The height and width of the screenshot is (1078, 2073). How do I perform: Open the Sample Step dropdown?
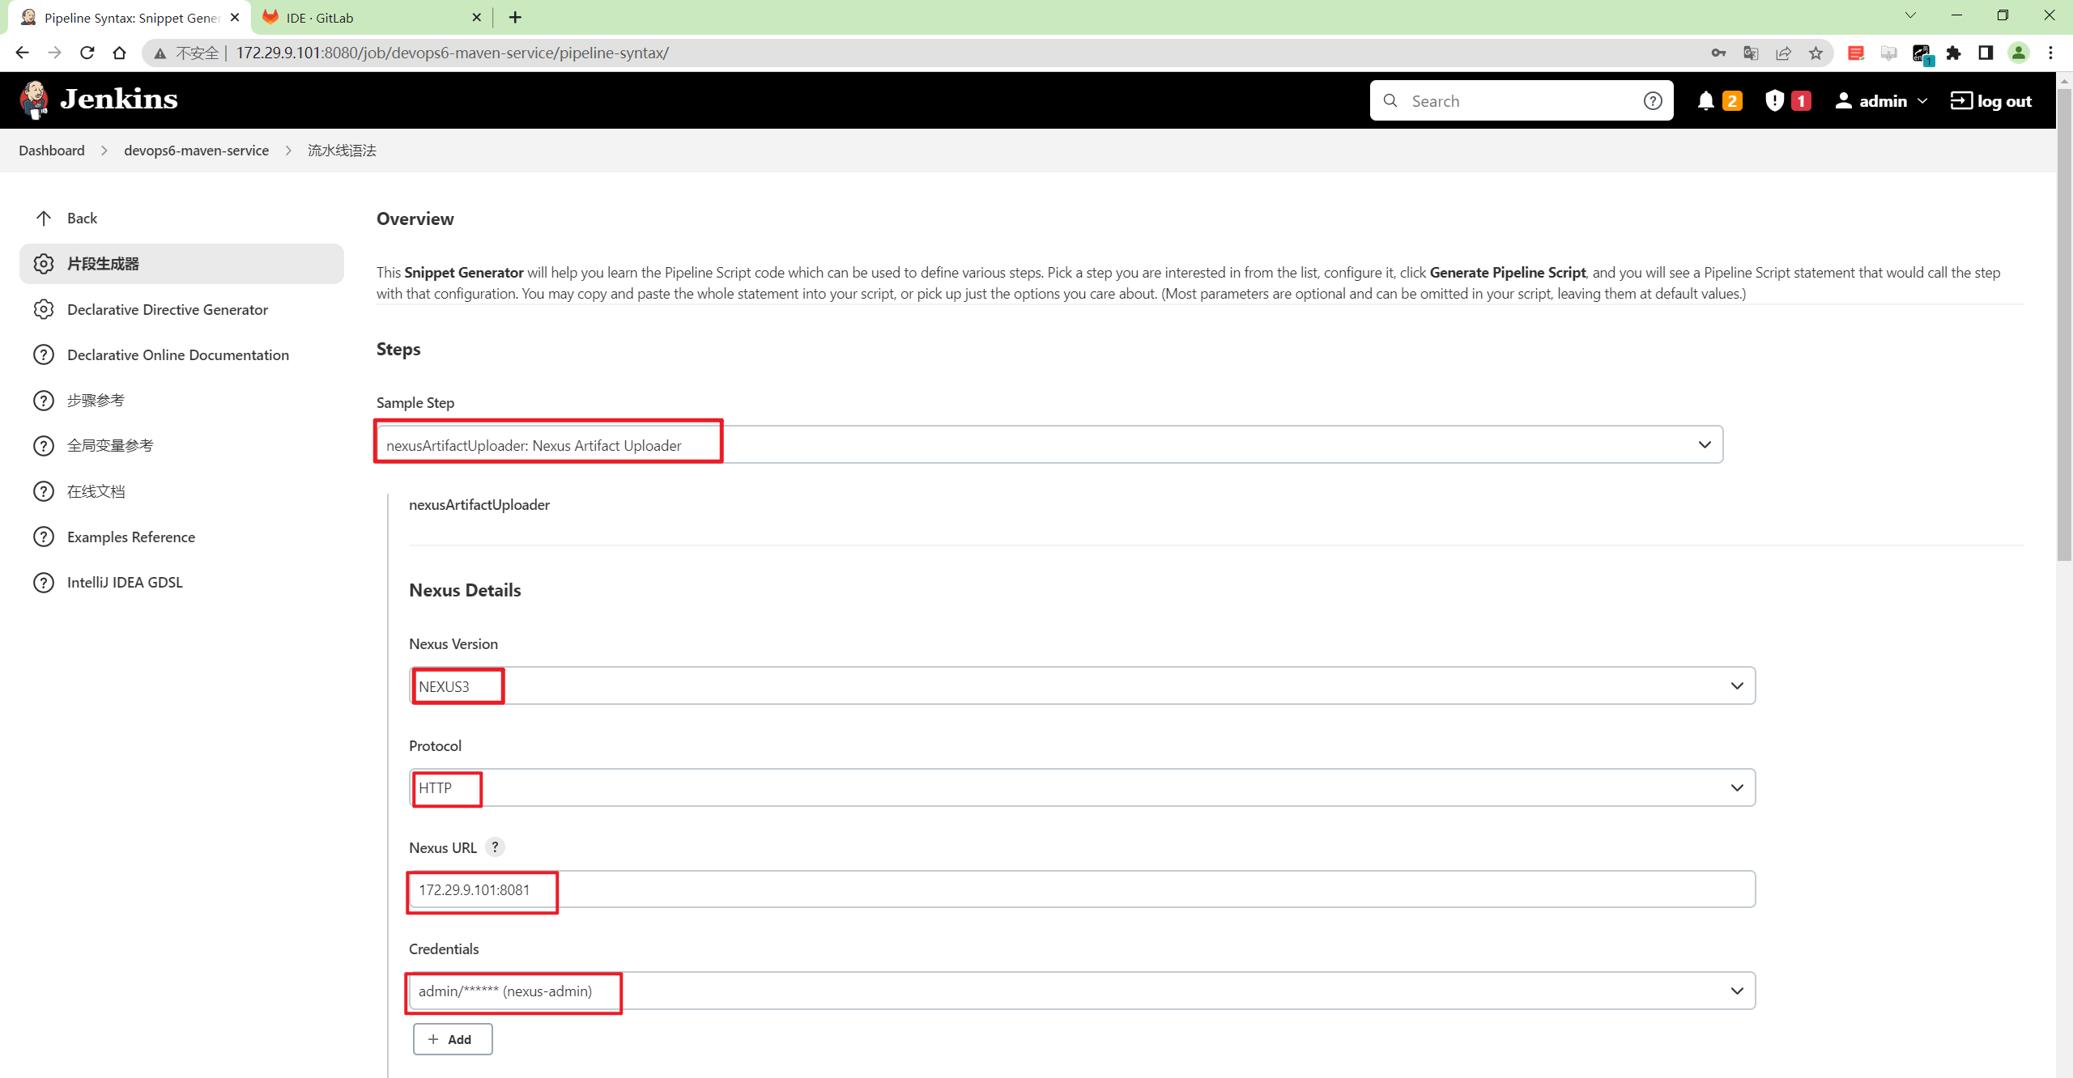coord(1049,444)
